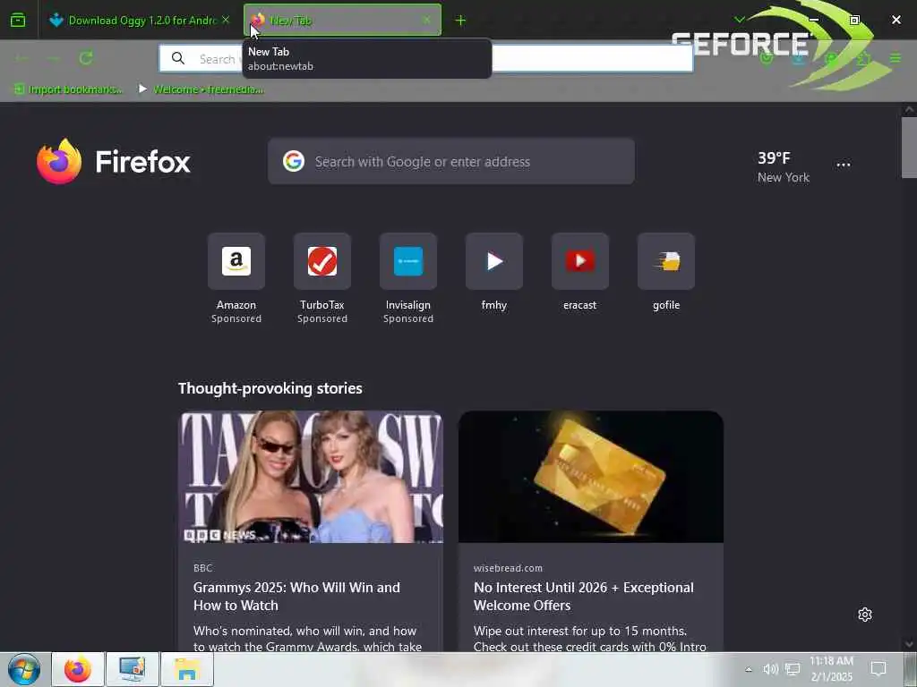Select the New Tab tab
Viewport: 917px width, 687px height.
[x=342, y=21]
